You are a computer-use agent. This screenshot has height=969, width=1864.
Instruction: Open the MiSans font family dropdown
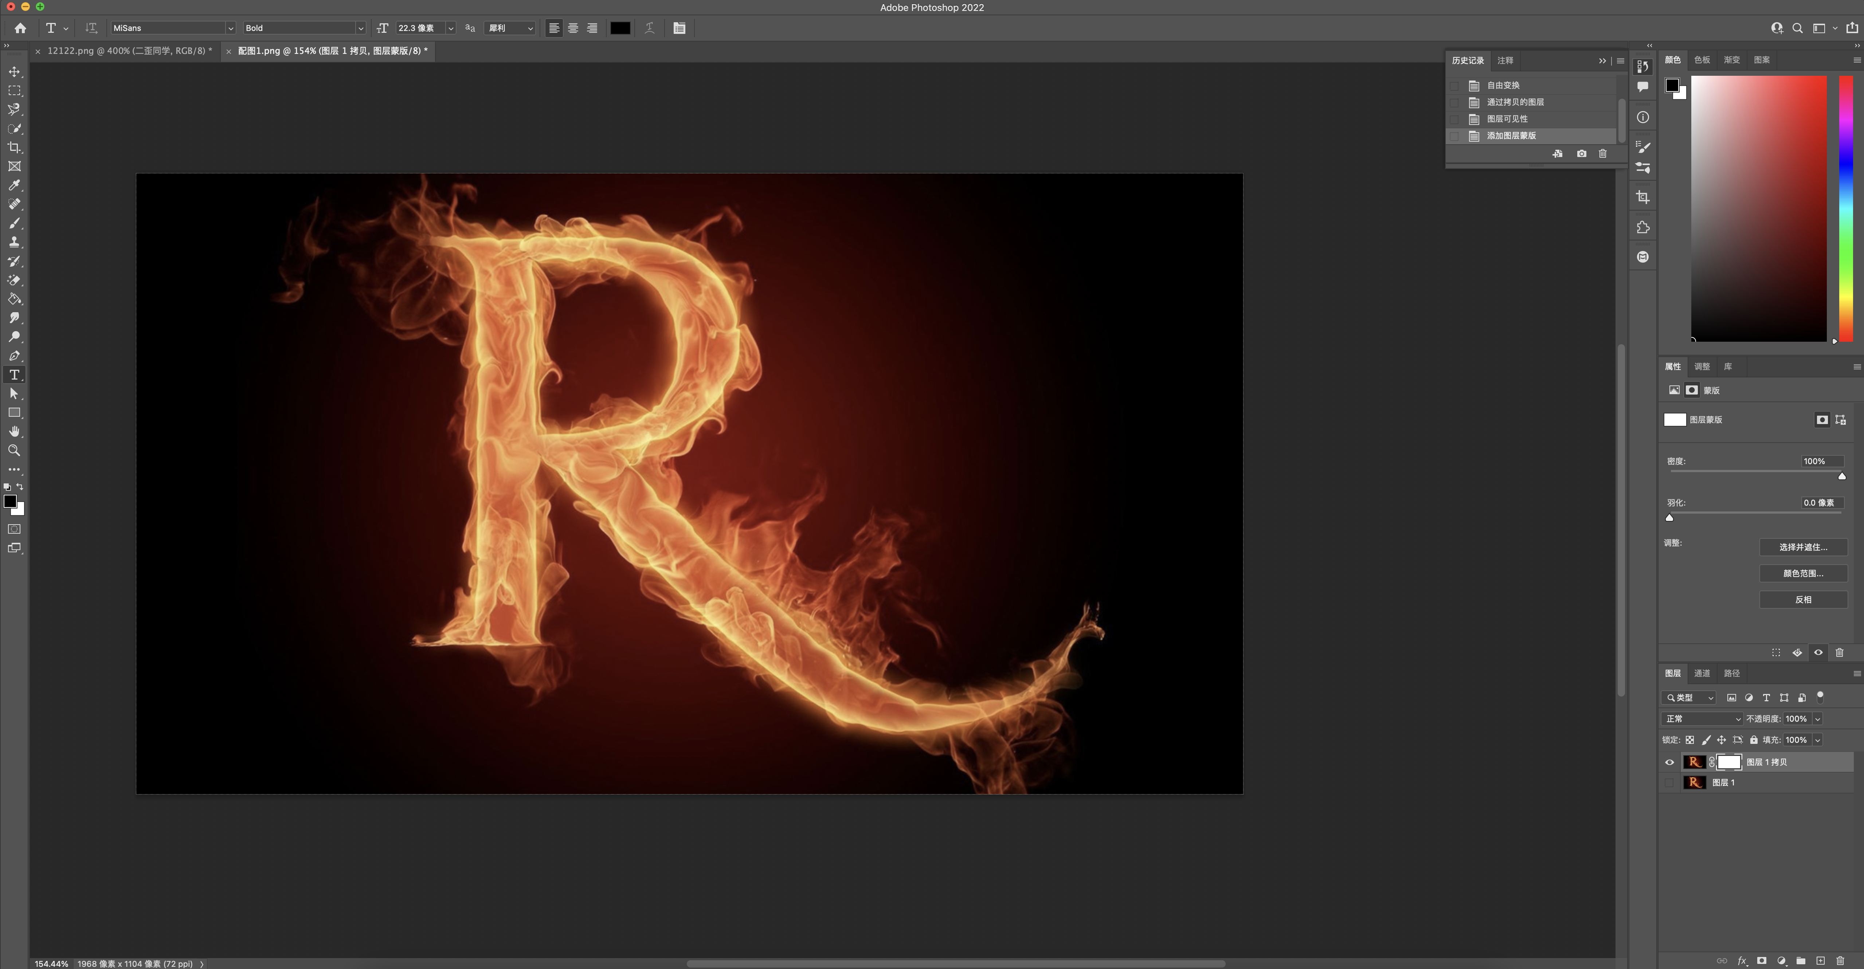pos(230,28)
